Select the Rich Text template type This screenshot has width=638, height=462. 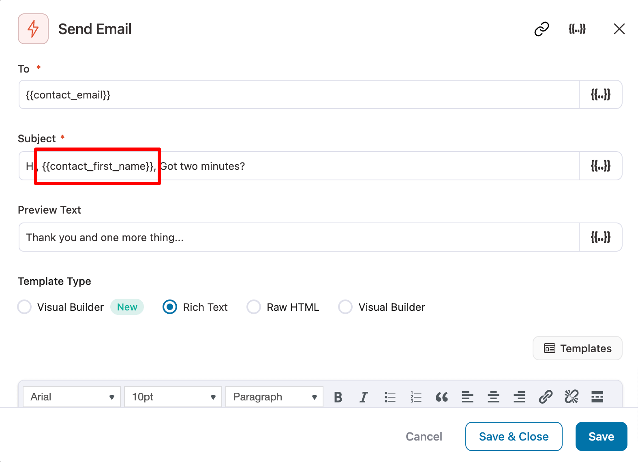(x=170, y=307)
